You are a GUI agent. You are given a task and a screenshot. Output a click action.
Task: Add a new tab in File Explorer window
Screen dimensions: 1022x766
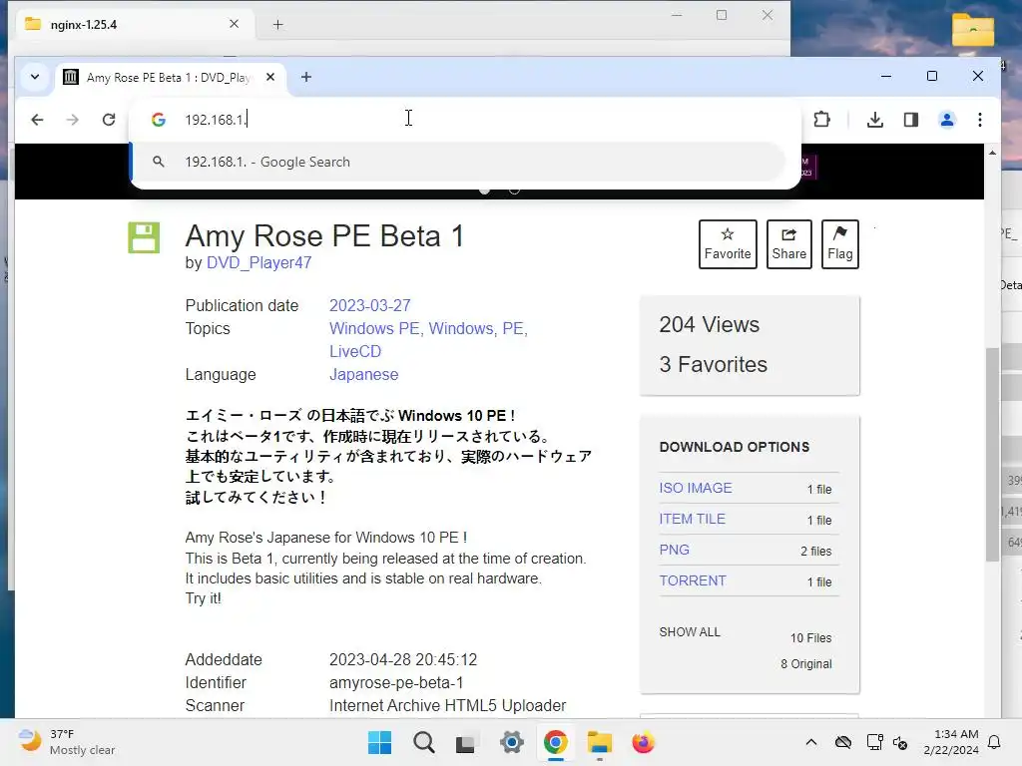[x=277, y=25]
